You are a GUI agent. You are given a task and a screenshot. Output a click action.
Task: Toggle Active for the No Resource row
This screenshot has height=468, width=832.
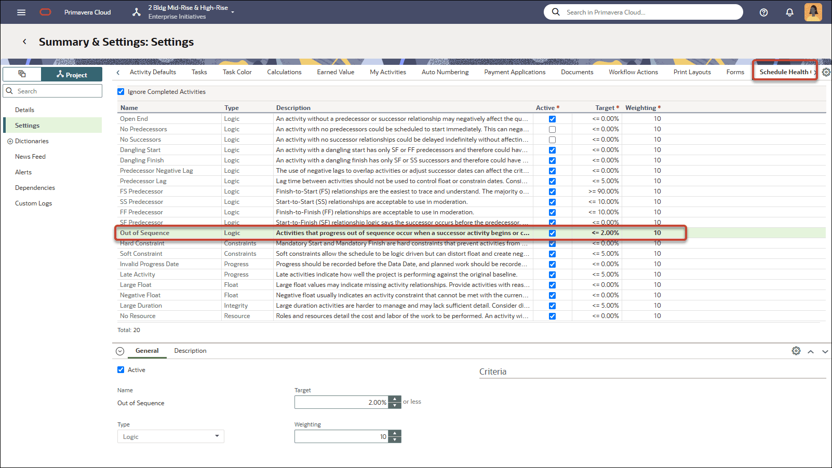click(552, 316)
